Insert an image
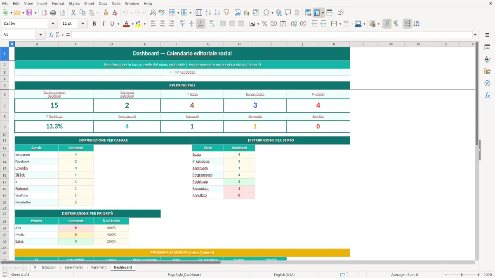 point(238,12)
